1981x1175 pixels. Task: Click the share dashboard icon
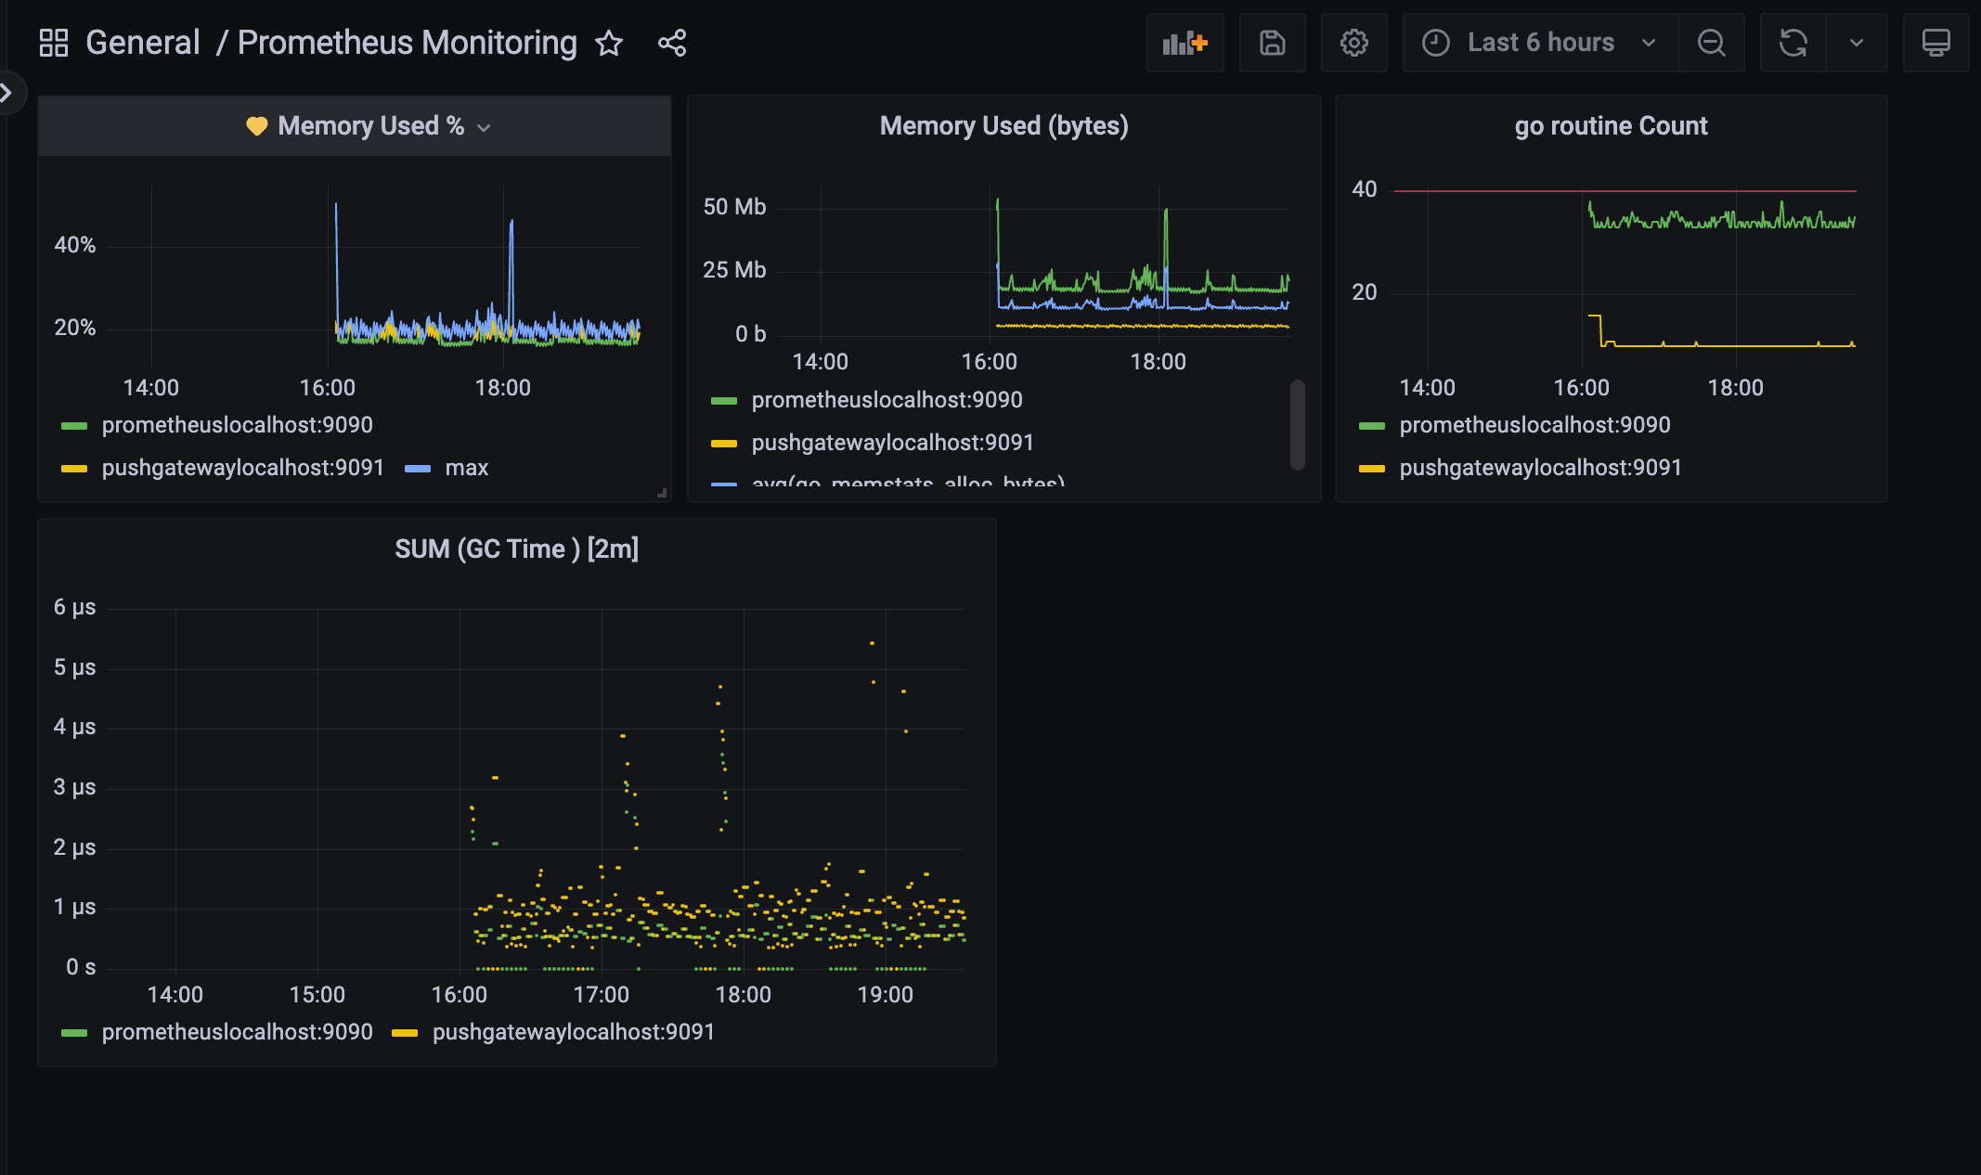click(x=671, y=43)
